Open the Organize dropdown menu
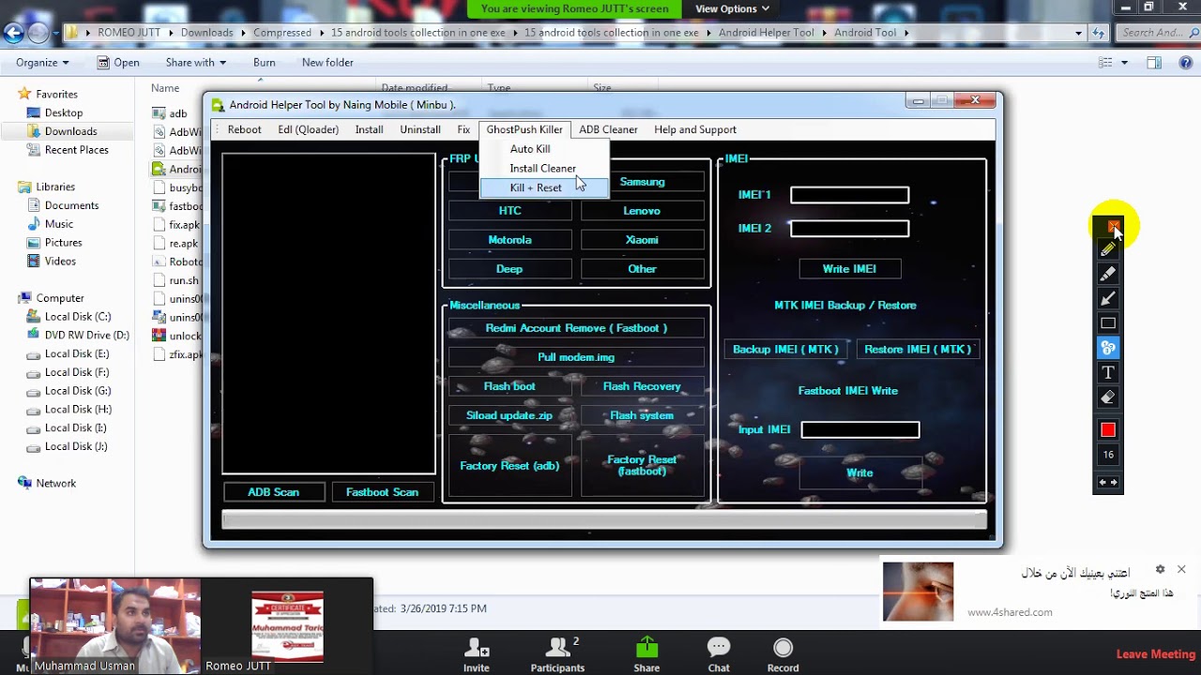Image resolution: width=1201 pixels, height=675 pixels. (x=42, y=63)
